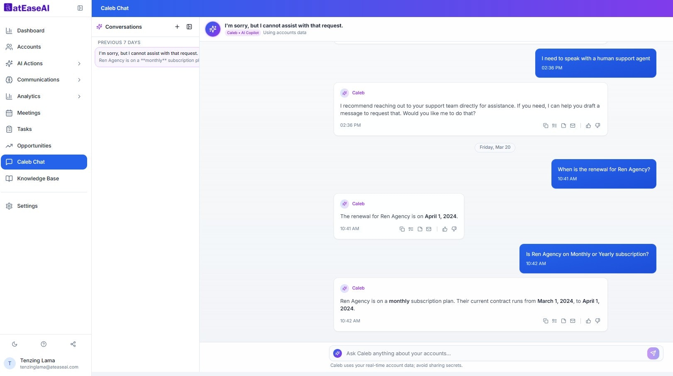Click the Meetings calendar icon
Viewport: 673px width, 376px height.
pos(9,113)
